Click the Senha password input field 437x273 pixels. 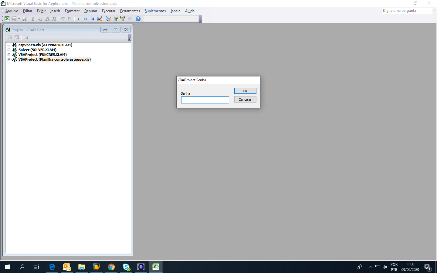tap(205, 100)
